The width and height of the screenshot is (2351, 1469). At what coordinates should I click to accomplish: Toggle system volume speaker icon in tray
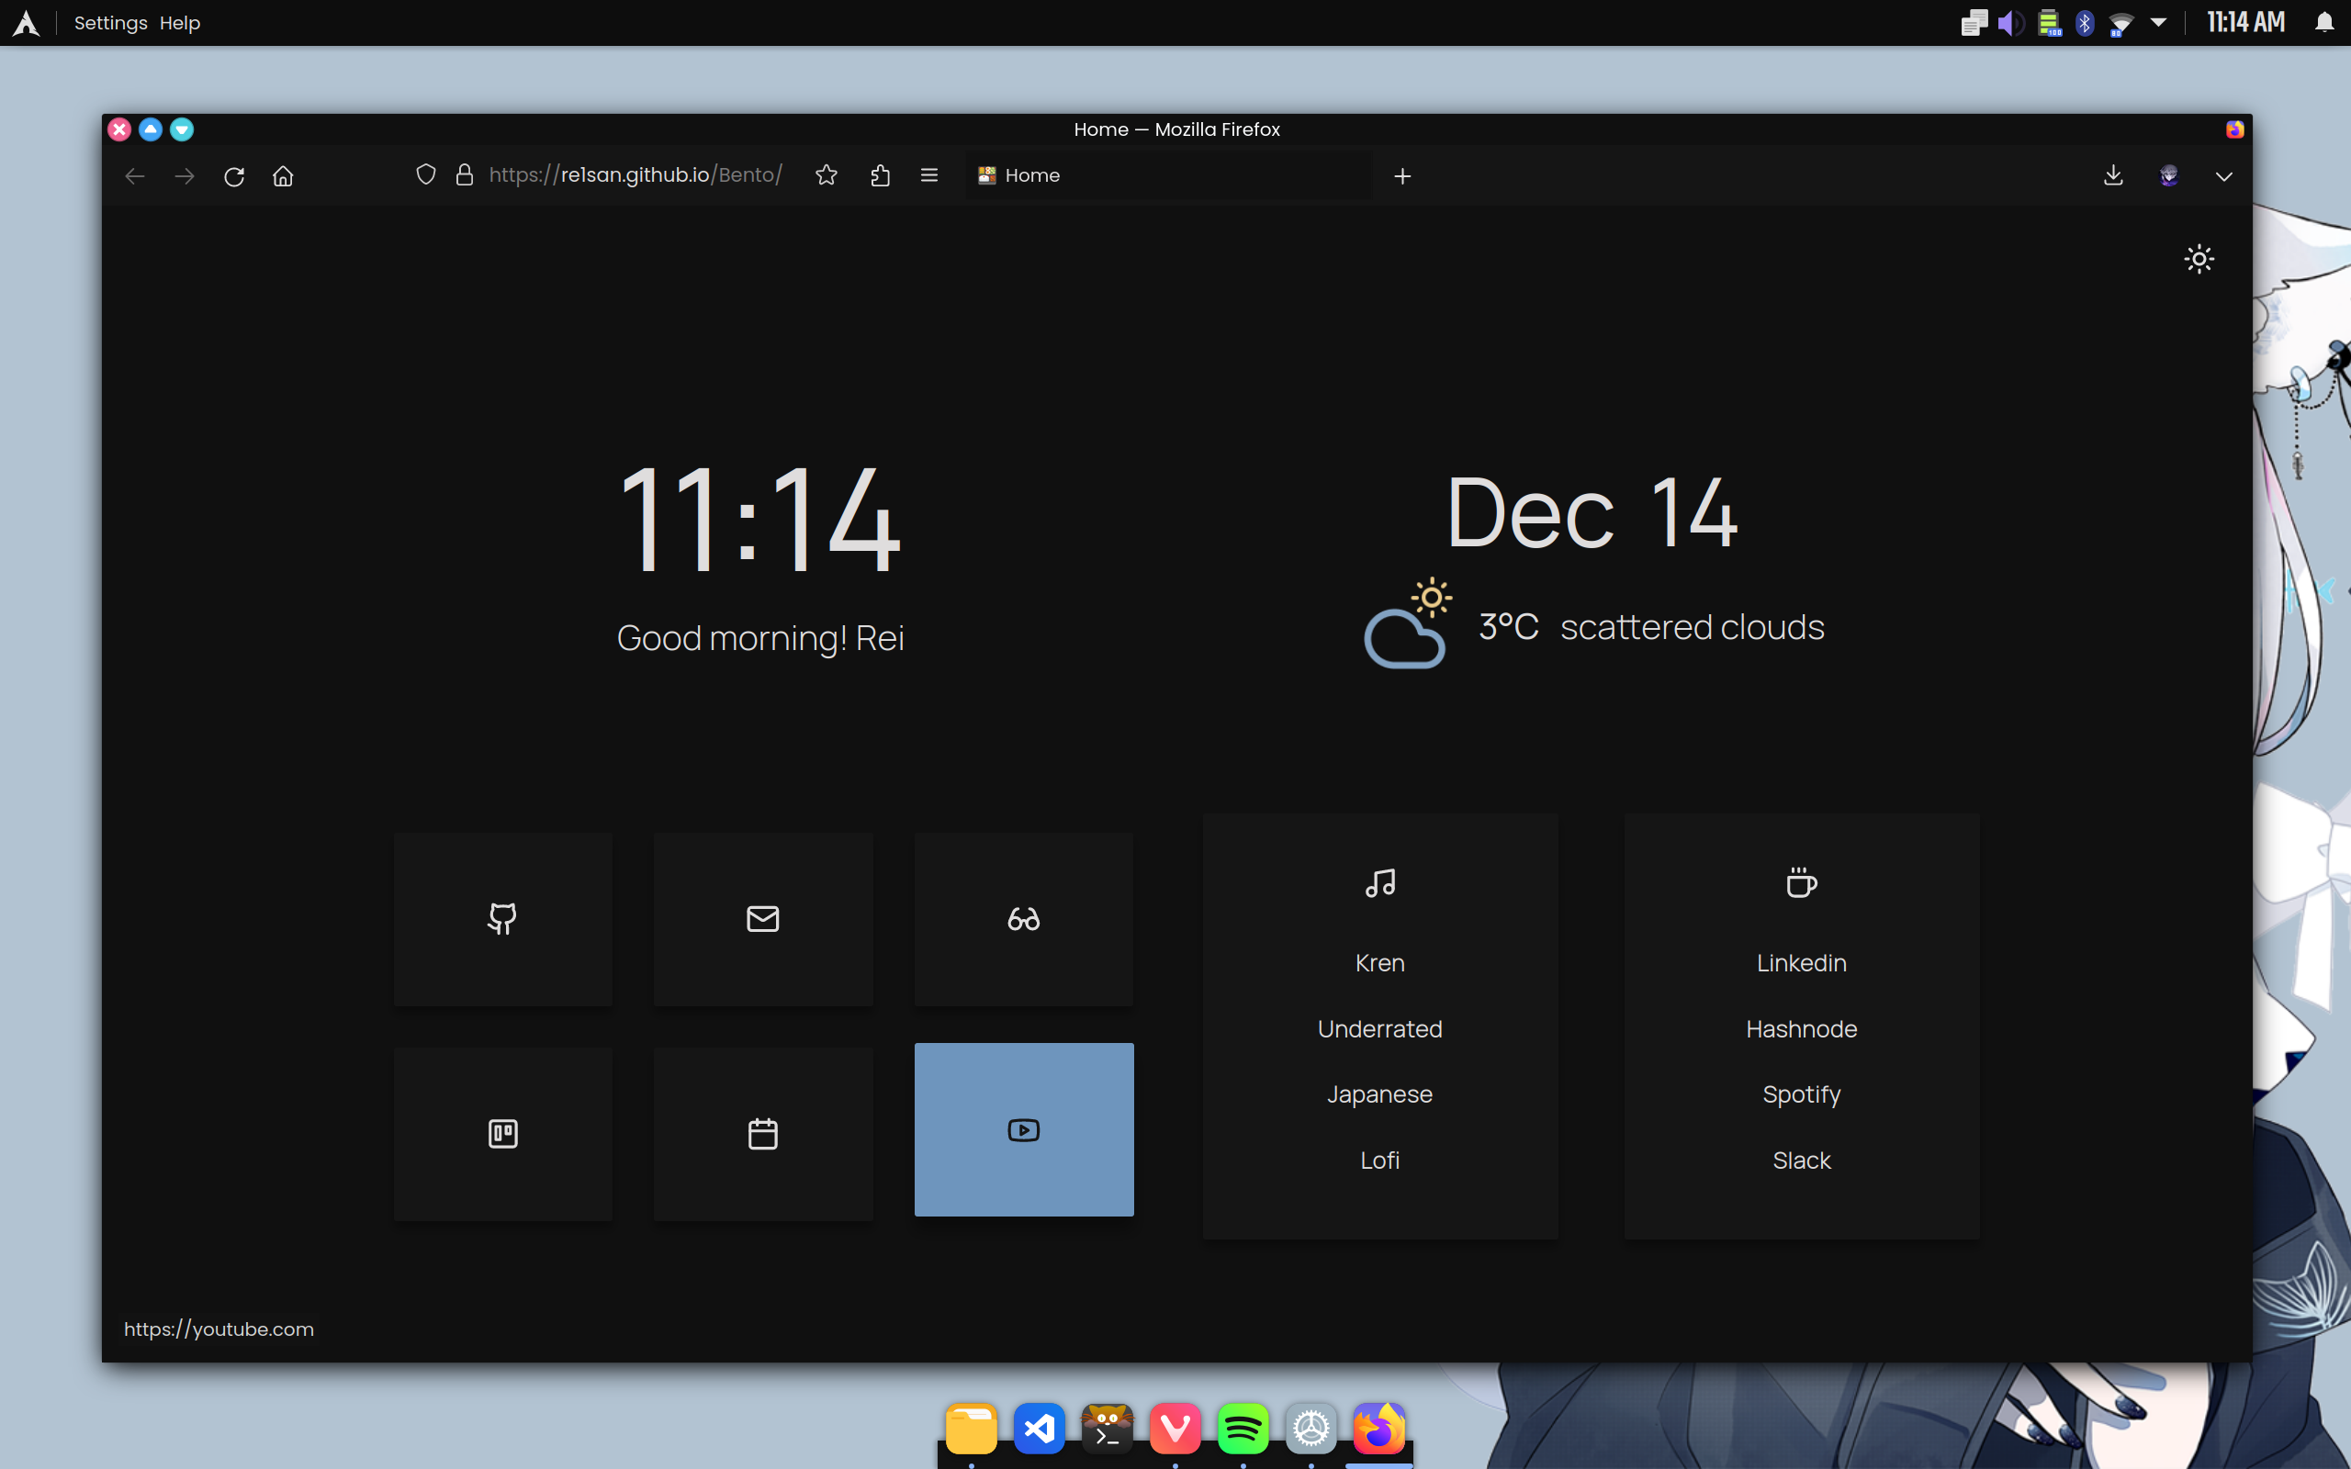(2010, 22)
